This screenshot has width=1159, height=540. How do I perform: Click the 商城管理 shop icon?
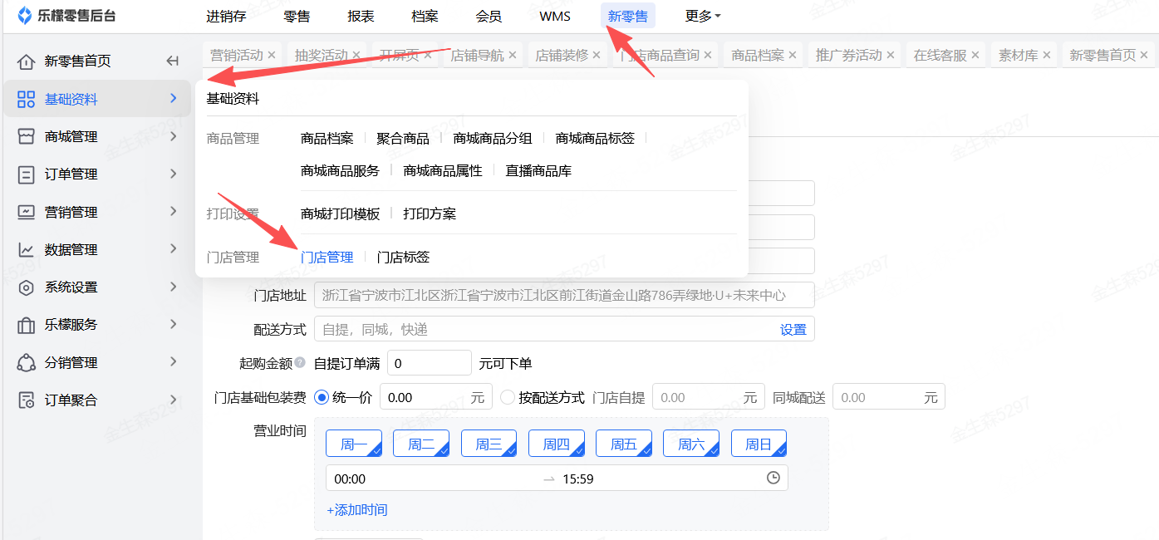27,136
